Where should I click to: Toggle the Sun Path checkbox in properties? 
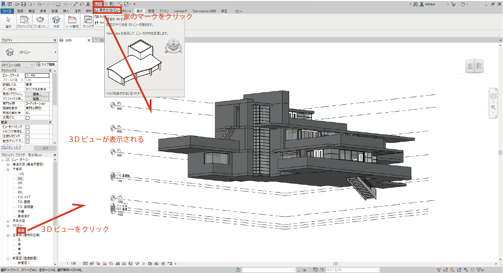(27, 118)
